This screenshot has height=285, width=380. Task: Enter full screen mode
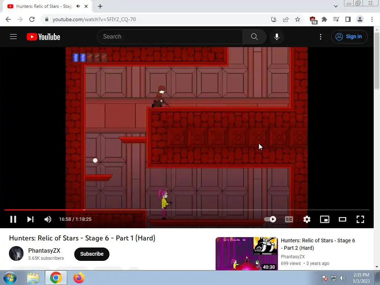click(x=360, y=219)
